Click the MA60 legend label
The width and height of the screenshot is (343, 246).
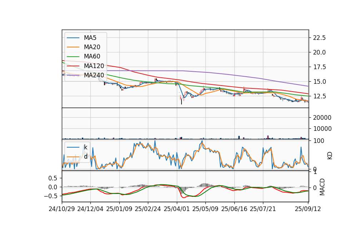tap(92, 57)
